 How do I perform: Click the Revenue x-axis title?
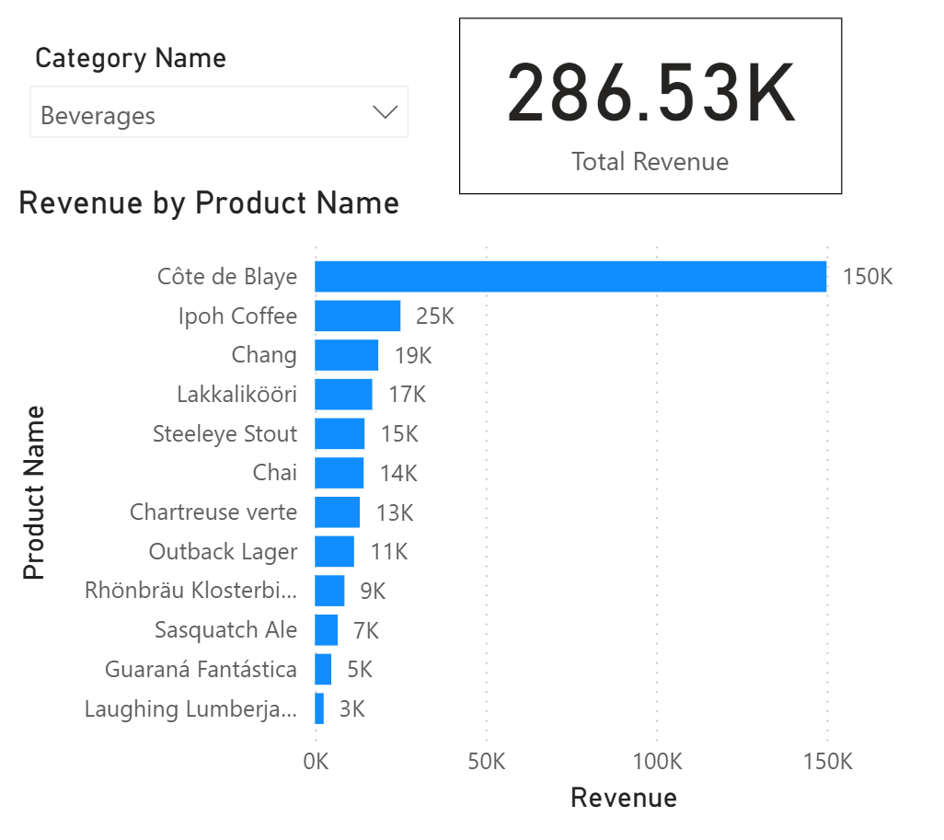tap(623, 798)
